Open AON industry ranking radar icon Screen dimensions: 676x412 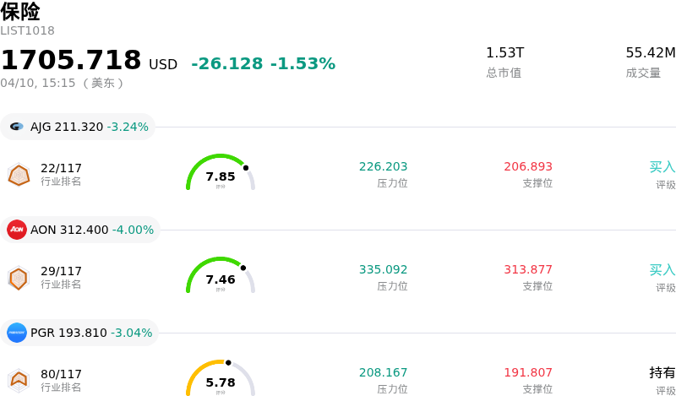tap(19, 278)
